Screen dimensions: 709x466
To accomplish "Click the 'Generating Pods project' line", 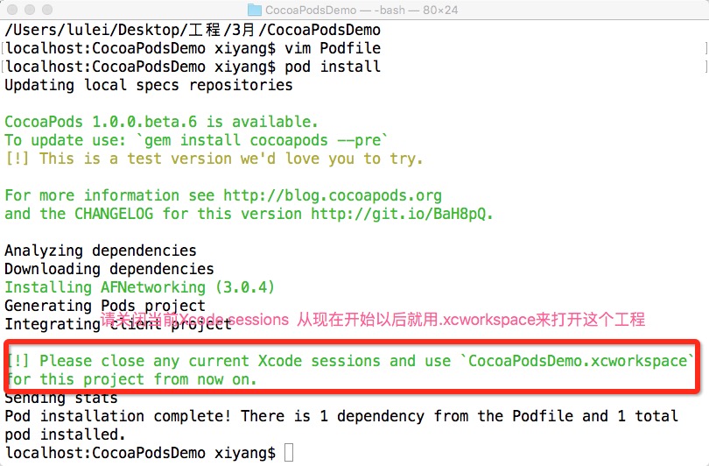I will click(105, 306).
